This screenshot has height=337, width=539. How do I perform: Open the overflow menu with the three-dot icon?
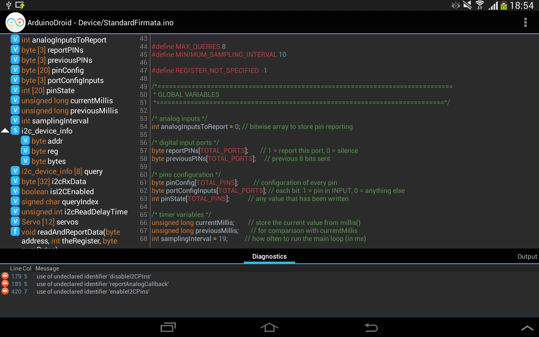pos(526,22)
